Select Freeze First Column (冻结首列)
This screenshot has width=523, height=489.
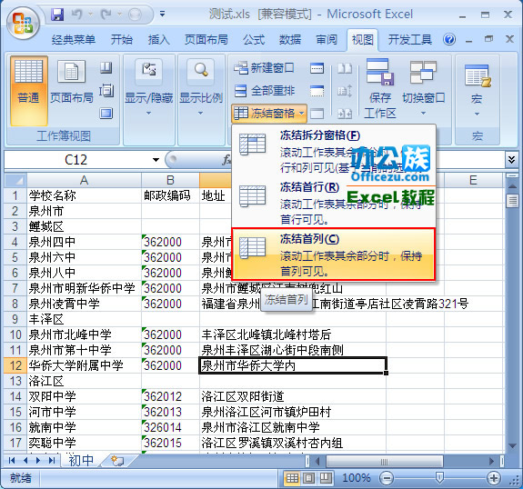tap(334, 254)
